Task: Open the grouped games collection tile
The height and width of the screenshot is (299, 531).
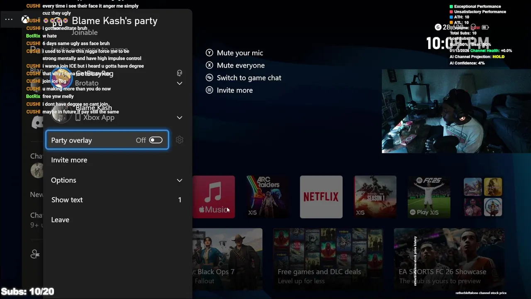Action: (x=483, y=197)
